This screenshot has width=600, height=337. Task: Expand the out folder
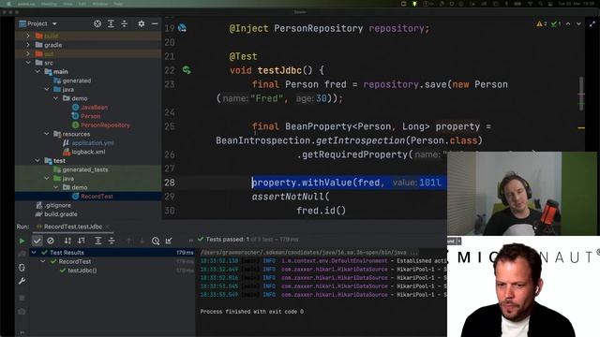point(28,53)
